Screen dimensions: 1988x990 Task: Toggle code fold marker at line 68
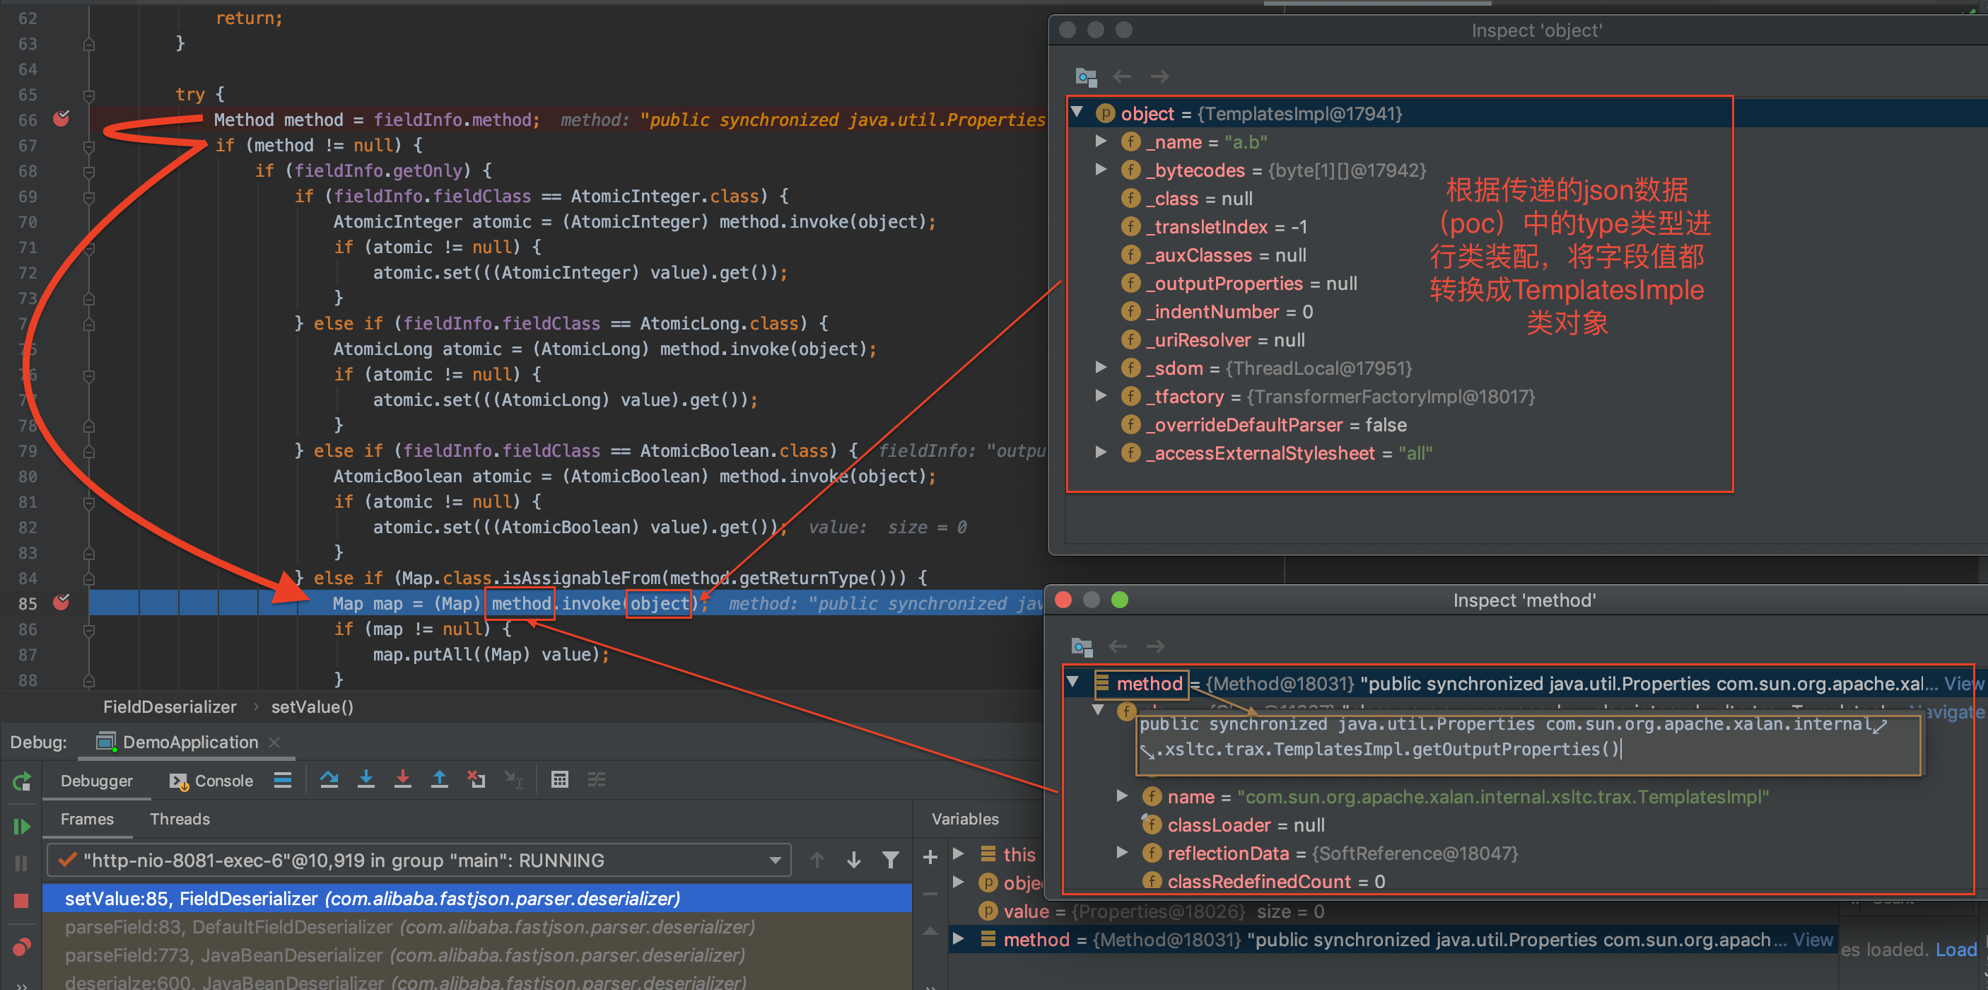pyautogui.click(x=89, y=171)
